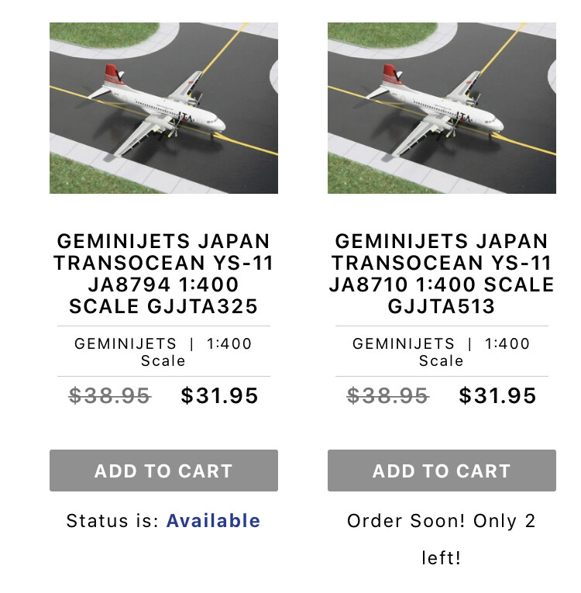Click the "Status is:" label
This screenshot has width=581, height=593.
point(113,521)
